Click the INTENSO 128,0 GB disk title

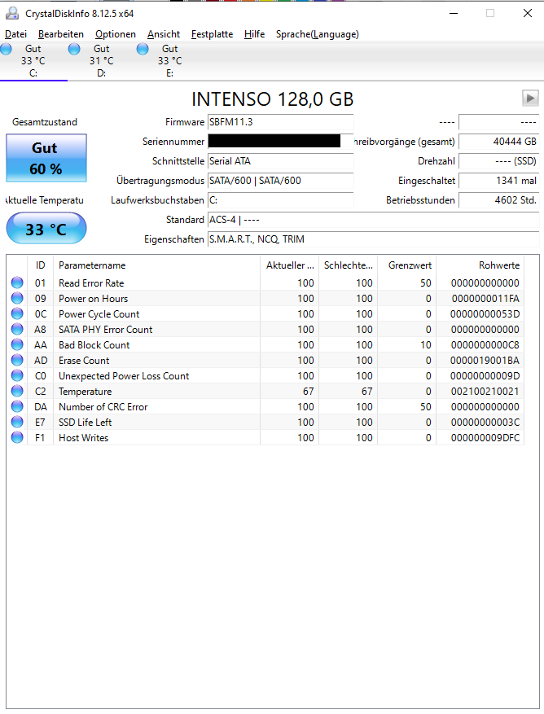(272, 99)
